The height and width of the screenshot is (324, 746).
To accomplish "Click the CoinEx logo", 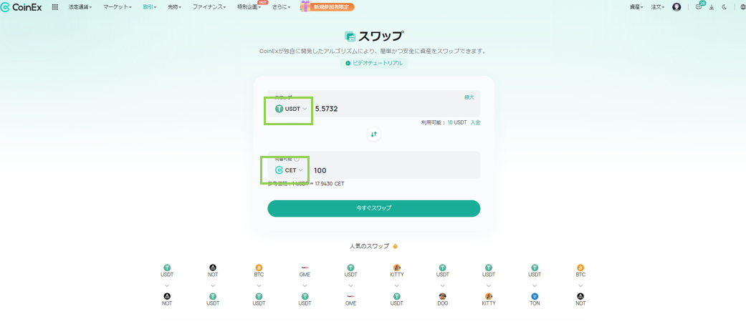I will point(20,6).
